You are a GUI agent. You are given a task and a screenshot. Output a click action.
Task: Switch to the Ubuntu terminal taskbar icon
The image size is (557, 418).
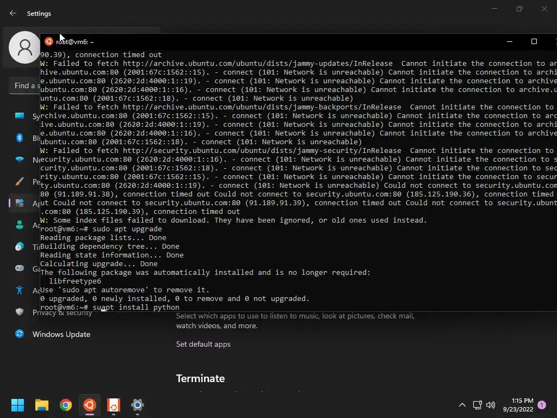coord(90,405)
